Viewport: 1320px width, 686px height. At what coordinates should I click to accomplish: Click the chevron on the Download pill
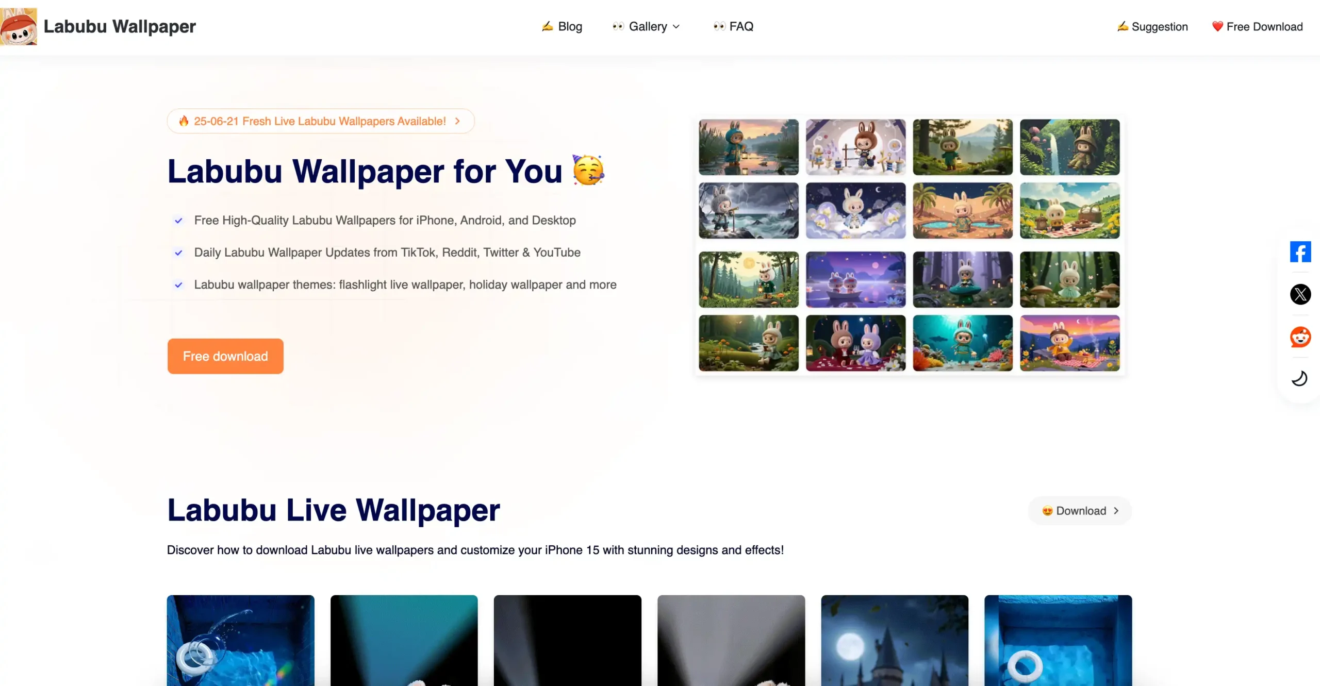pyautogui.click(x=1116, y=511)
